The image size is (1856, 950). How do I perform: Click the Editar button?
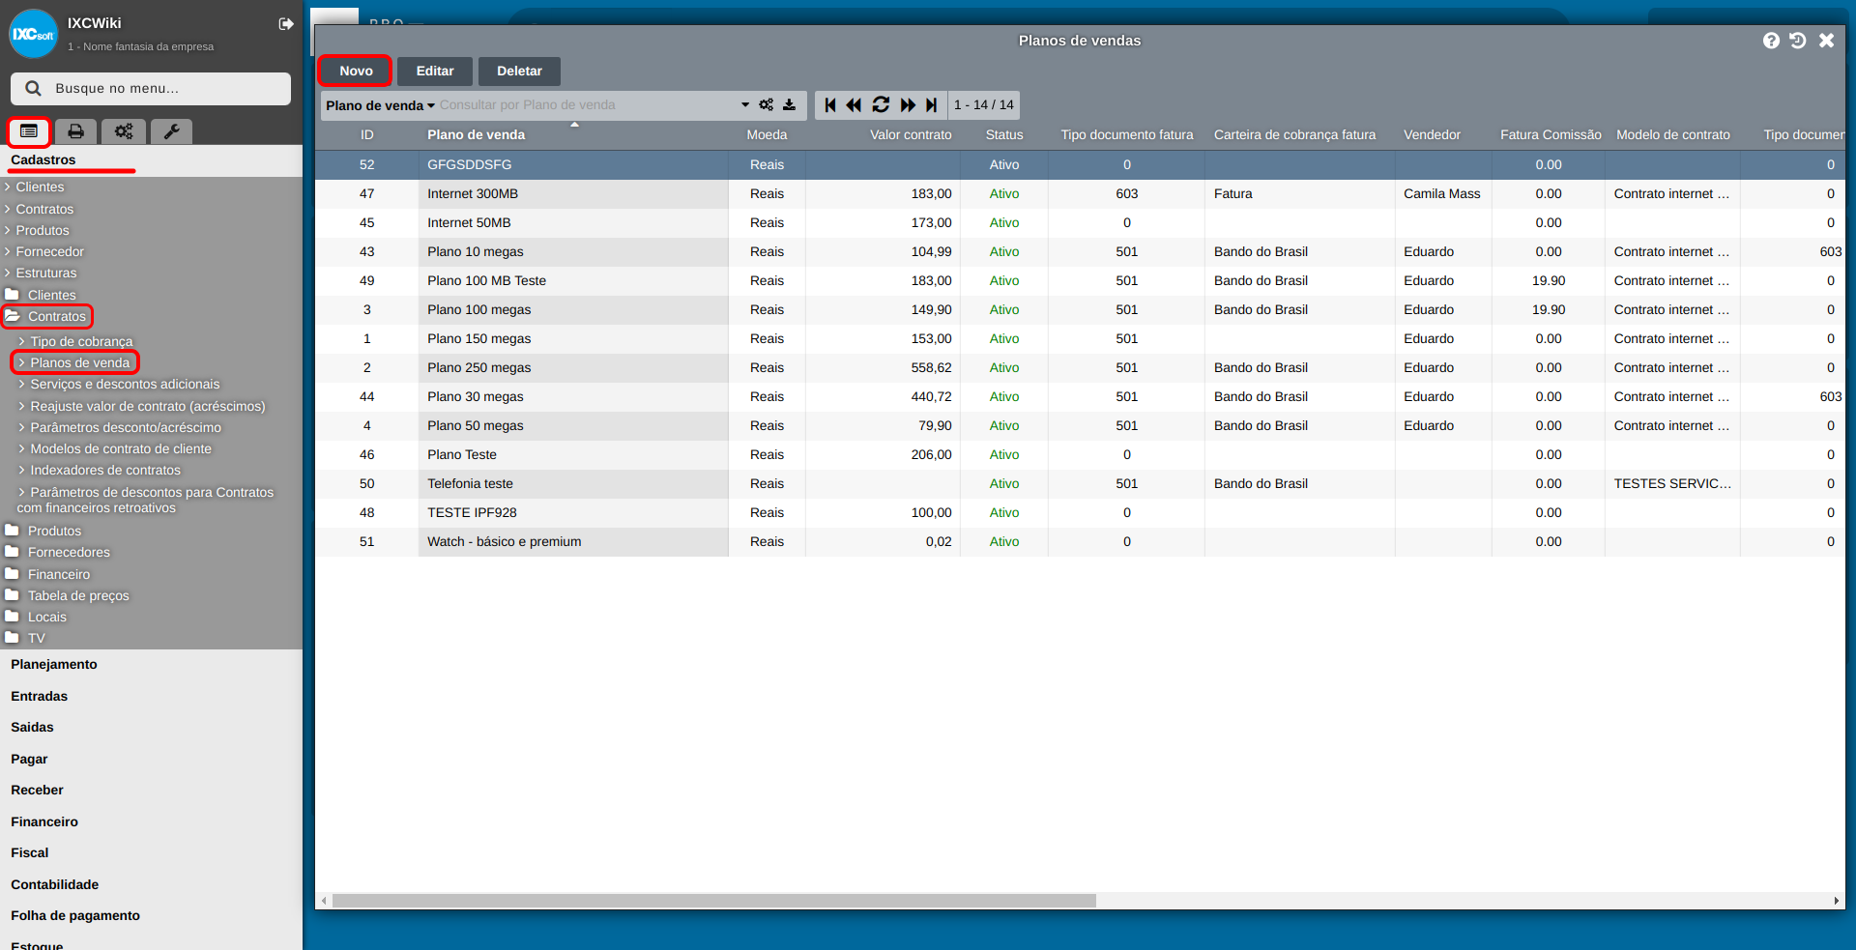435,71
